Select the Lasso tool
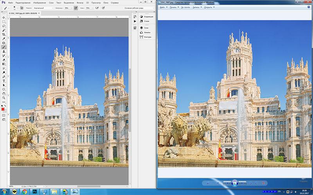 point(4,26)
